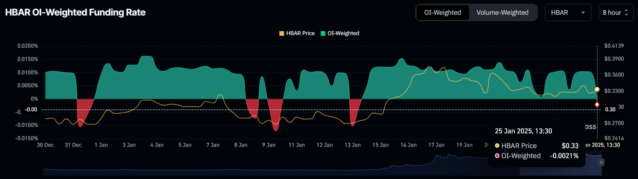
Task: Click the 8 Jan date label
Action: (241, 145)
